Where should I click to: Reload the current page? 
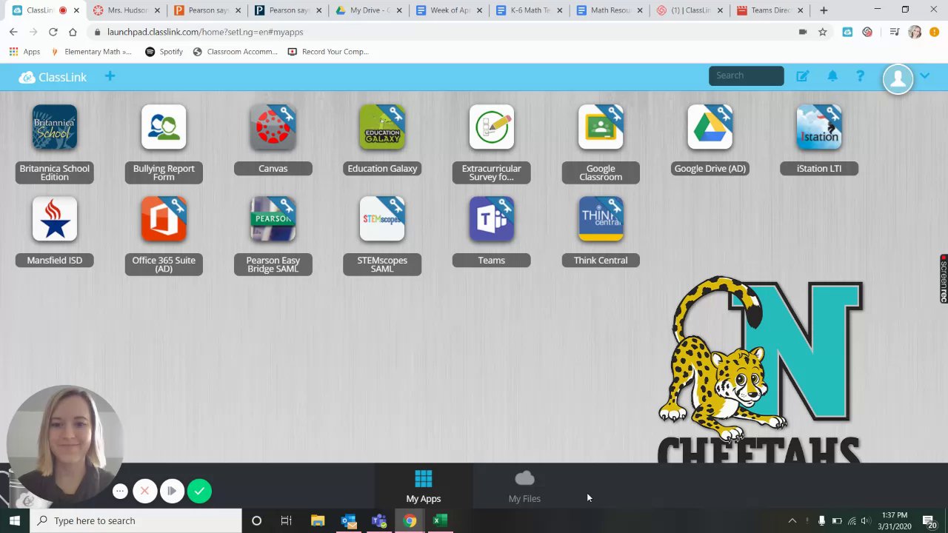pos(53,32)
